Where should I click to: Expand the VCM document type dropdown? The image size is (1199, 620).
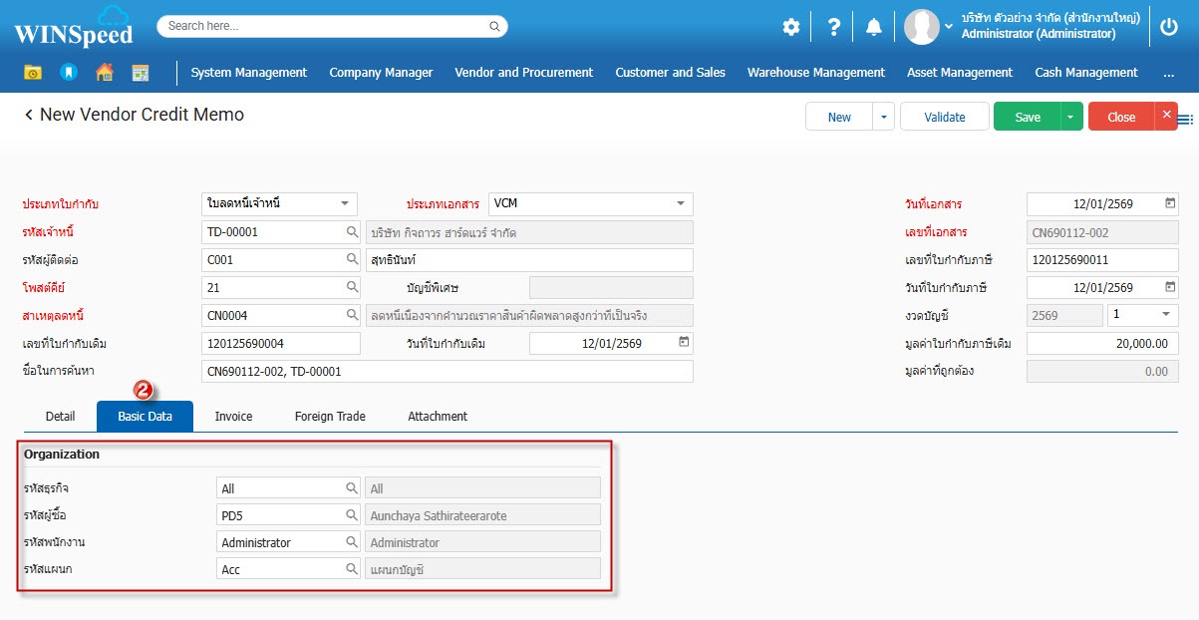pos(681,203)
